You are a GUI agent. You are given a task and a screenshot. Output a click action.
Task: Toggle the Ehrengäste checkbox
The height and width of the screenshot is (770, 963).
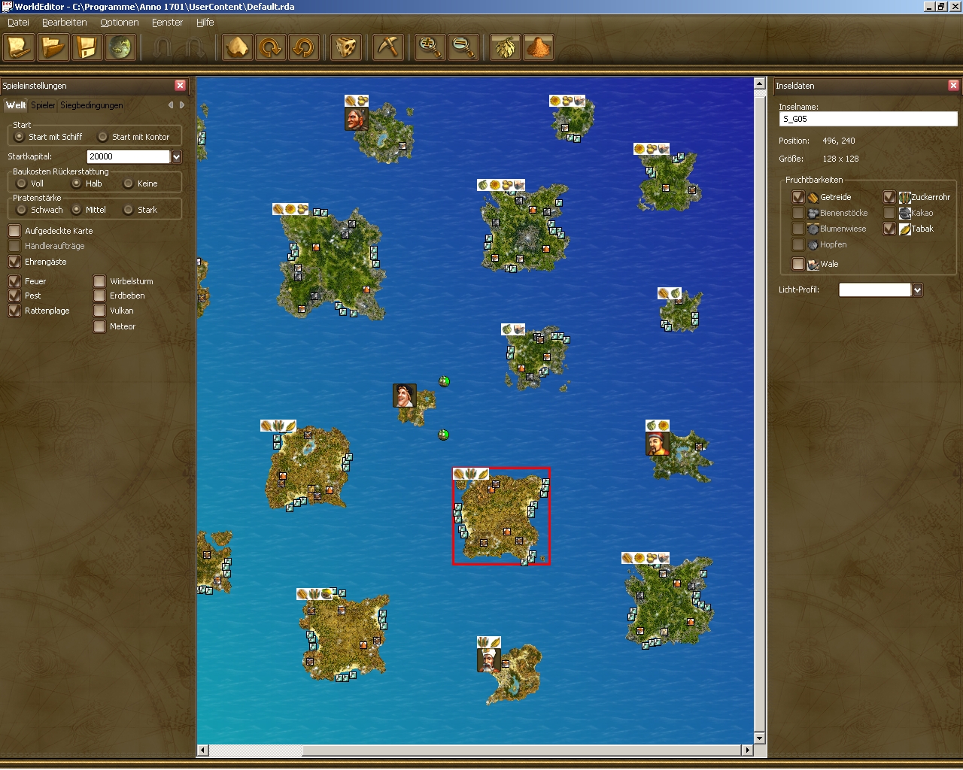pyautogui.click(x=14, y=262)
